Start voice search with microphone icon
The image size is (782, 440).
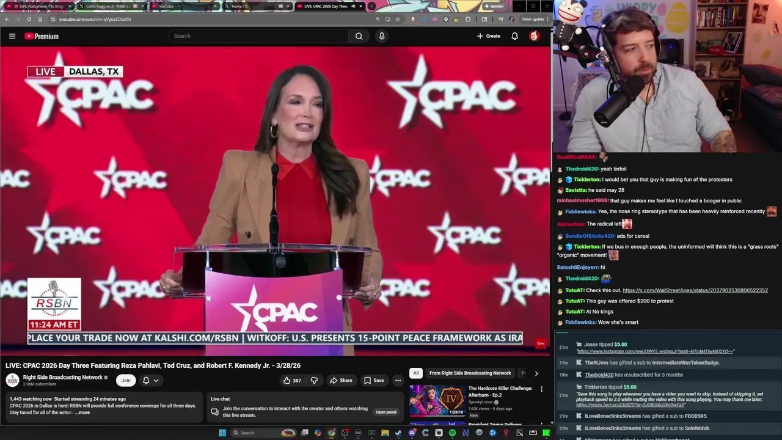382,36
